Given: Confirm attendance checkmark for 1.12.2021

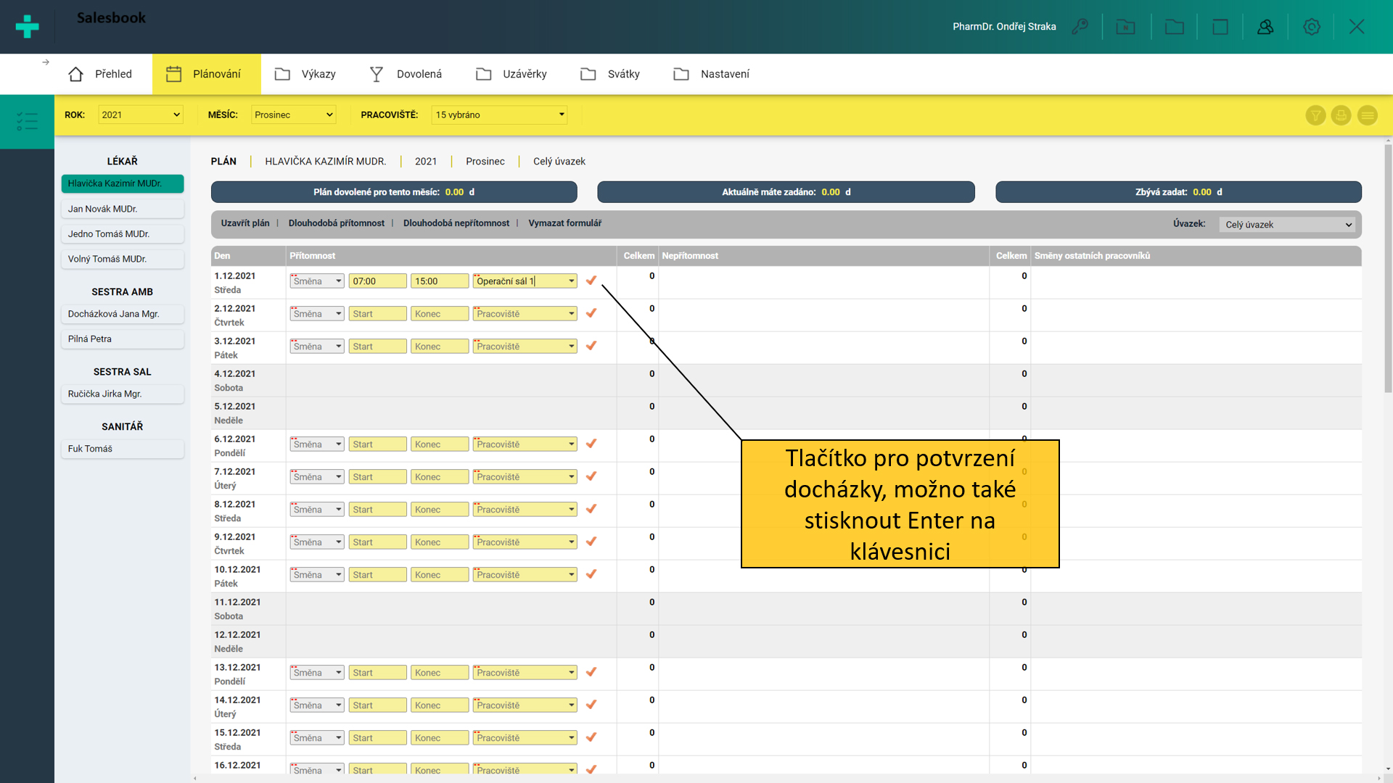Looking at the screenshot, I should coord(591,281).
